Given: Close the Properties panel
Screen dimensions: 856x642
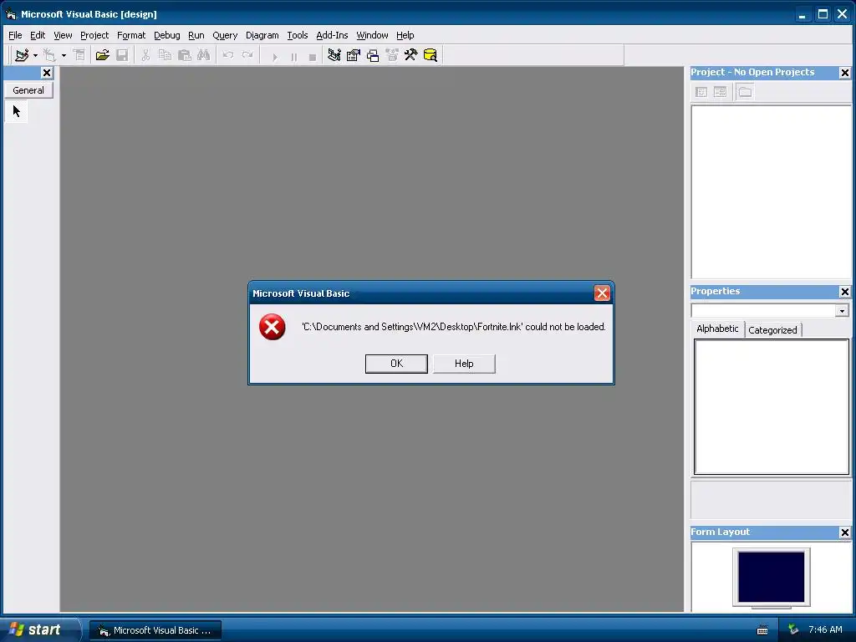Looking at the screenshot, I should 844,292.
